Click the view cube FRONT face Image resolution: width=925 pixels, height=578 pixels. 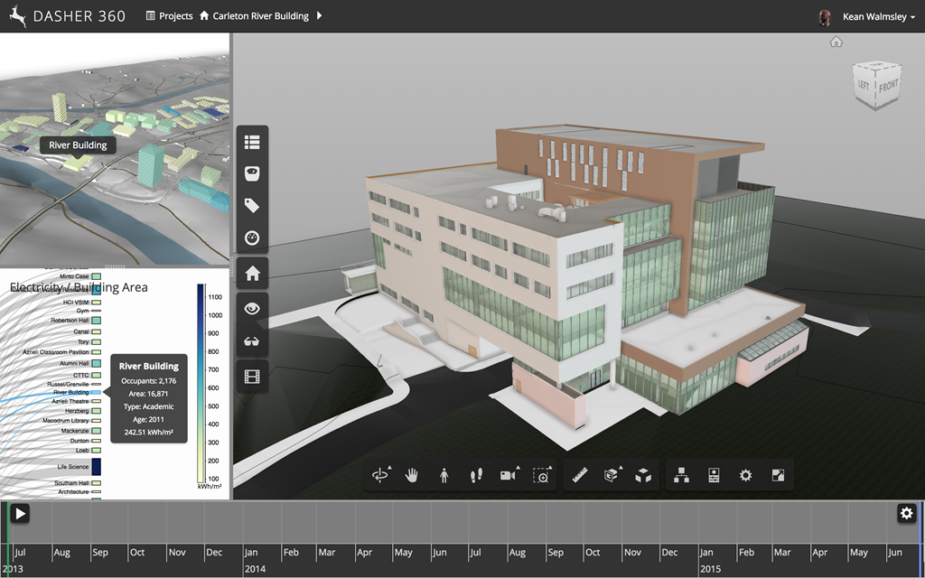coord(888,87)
